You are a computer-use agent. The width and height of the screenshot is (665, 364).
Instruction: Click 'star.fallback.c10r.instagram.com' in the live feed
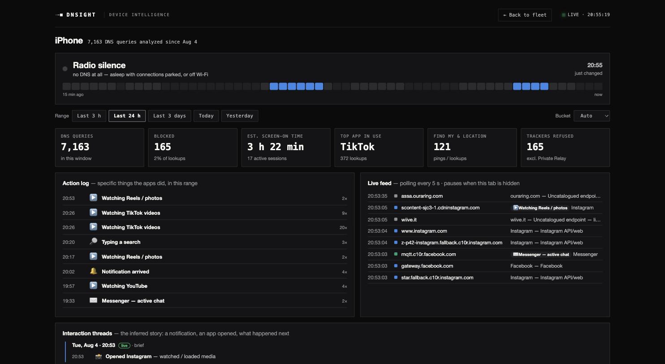coord(437,277)
